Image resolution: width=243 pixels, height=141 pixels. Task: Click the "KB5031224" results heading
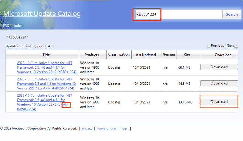click(17, 37)
